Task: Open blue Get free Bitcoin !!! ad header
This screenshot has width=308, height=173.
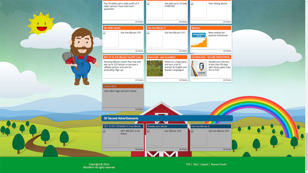Action: (211, 126)
